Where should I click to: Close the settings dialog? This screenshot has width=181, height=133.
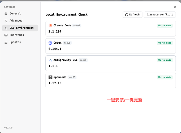175,7
